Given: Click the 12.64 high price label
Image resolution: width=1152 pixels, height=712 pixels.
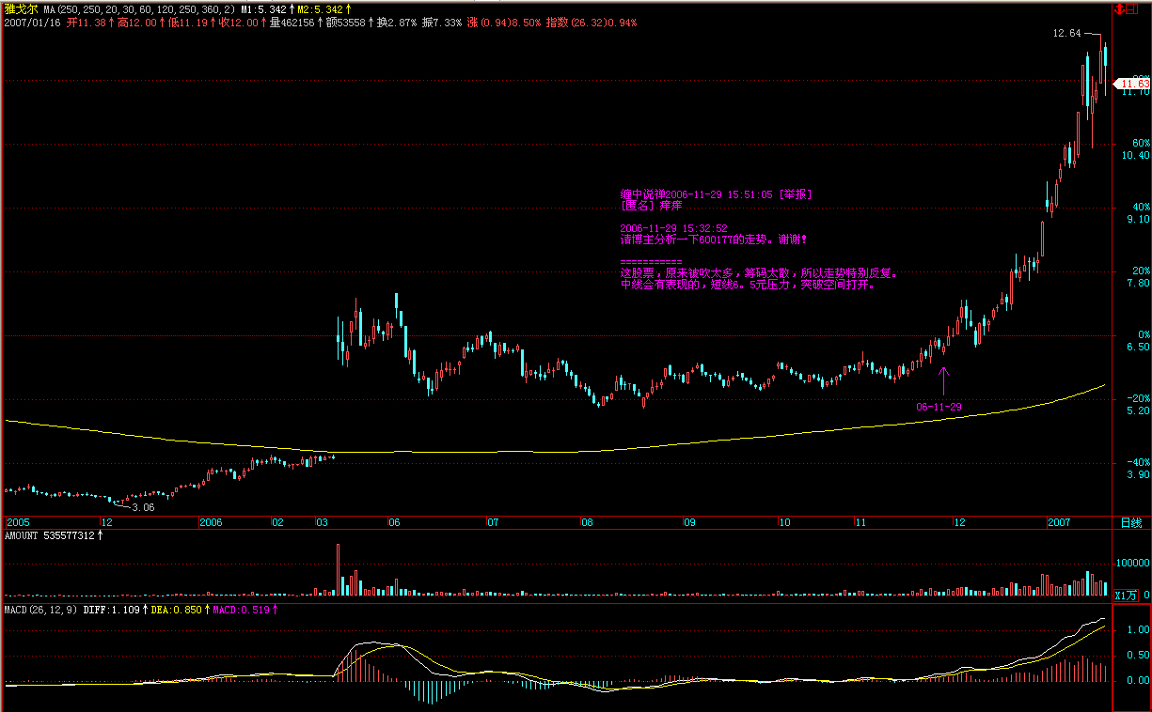Looking at the screenshot, I should click(x=1066, y=34).
